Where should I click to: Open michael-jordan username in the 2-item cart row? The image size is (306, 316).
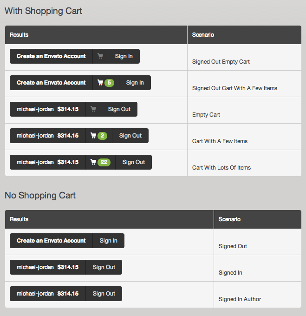coord(35,136)
